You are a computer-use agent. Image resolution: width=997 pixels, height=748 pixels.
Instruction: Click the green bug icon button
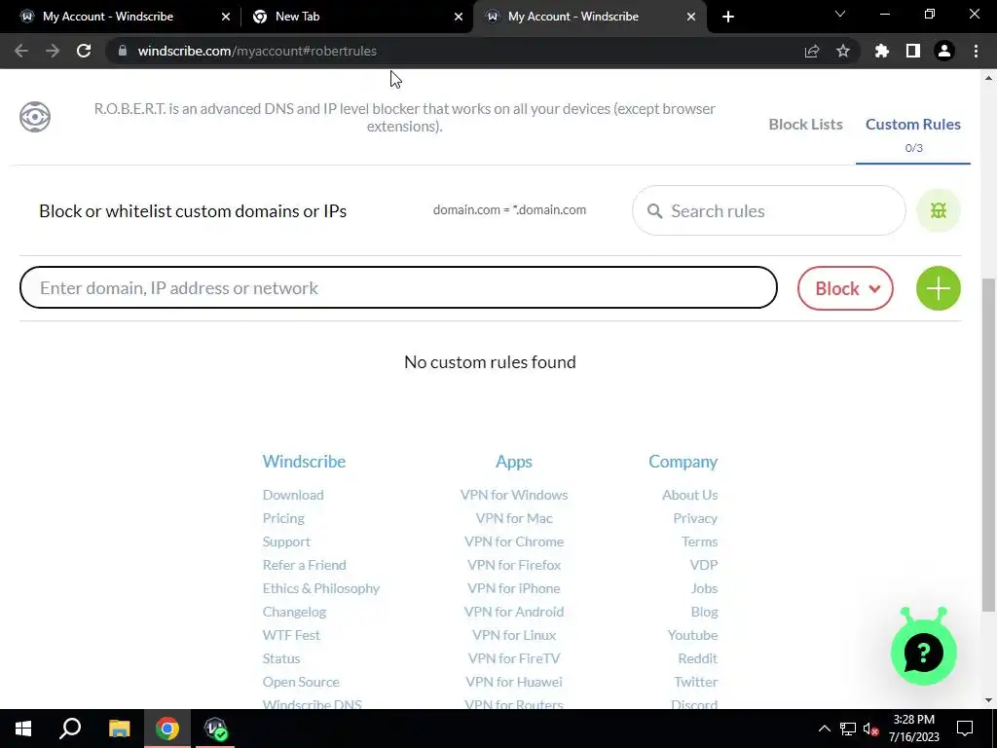pyautogui.click(x=939, y=210)
